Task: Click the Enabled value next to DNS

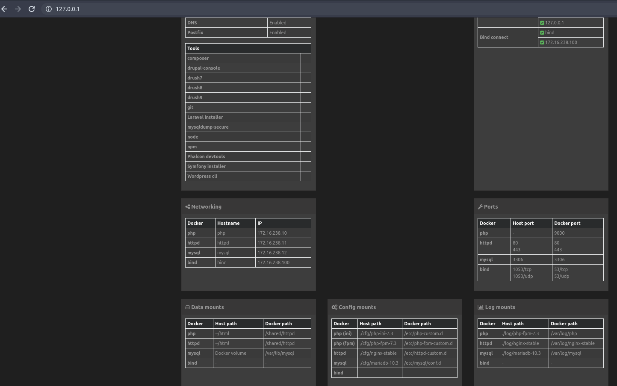Action: (x=278, y=23)
